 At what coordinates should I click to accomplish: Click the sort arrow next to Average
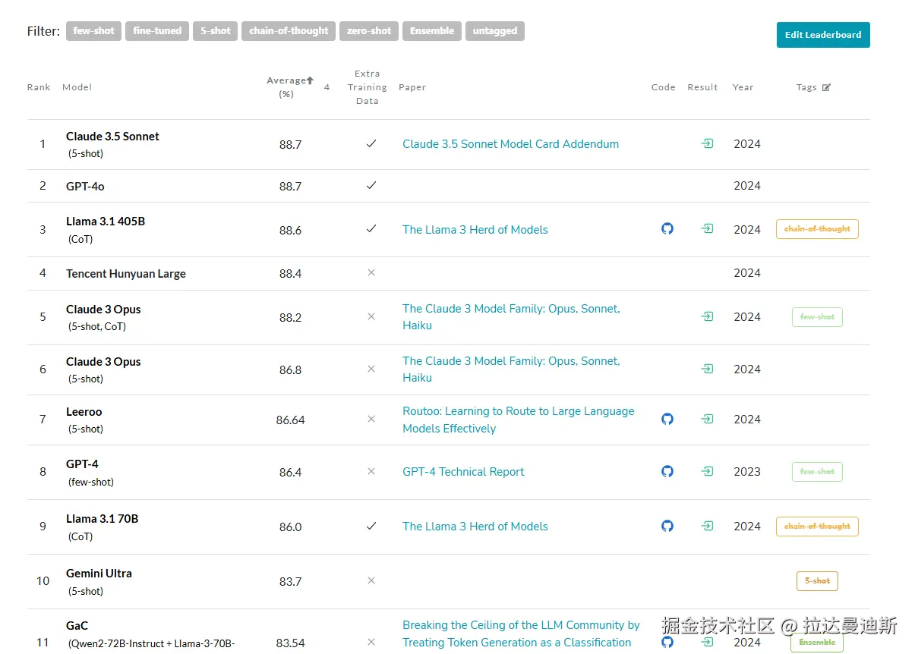310,80
